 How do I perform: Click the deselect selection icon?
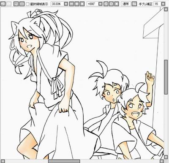click(x=16, y=4)
